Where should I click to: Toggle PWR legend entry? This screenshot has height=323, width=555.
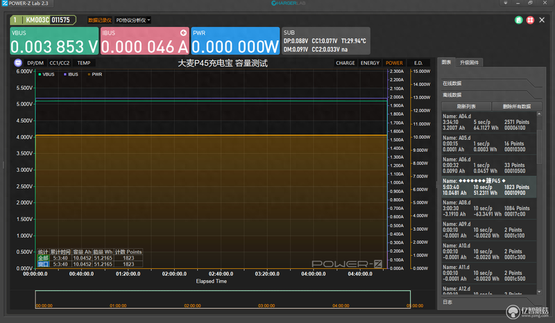coord(95,74)
